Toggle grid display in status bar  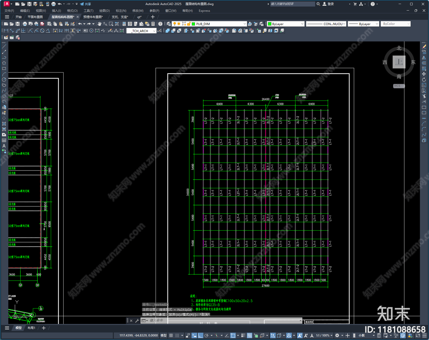pyautogui.click(x=171, y=335)
